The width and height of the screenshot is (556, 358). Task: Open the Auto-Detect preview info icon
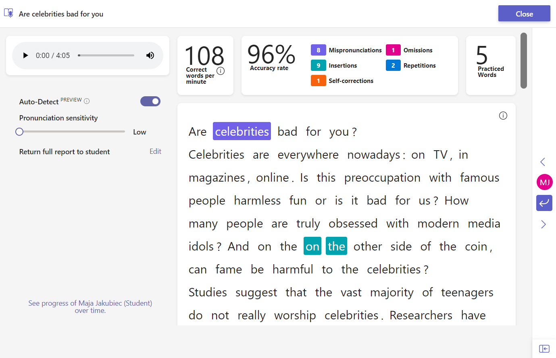coord(87,101)
